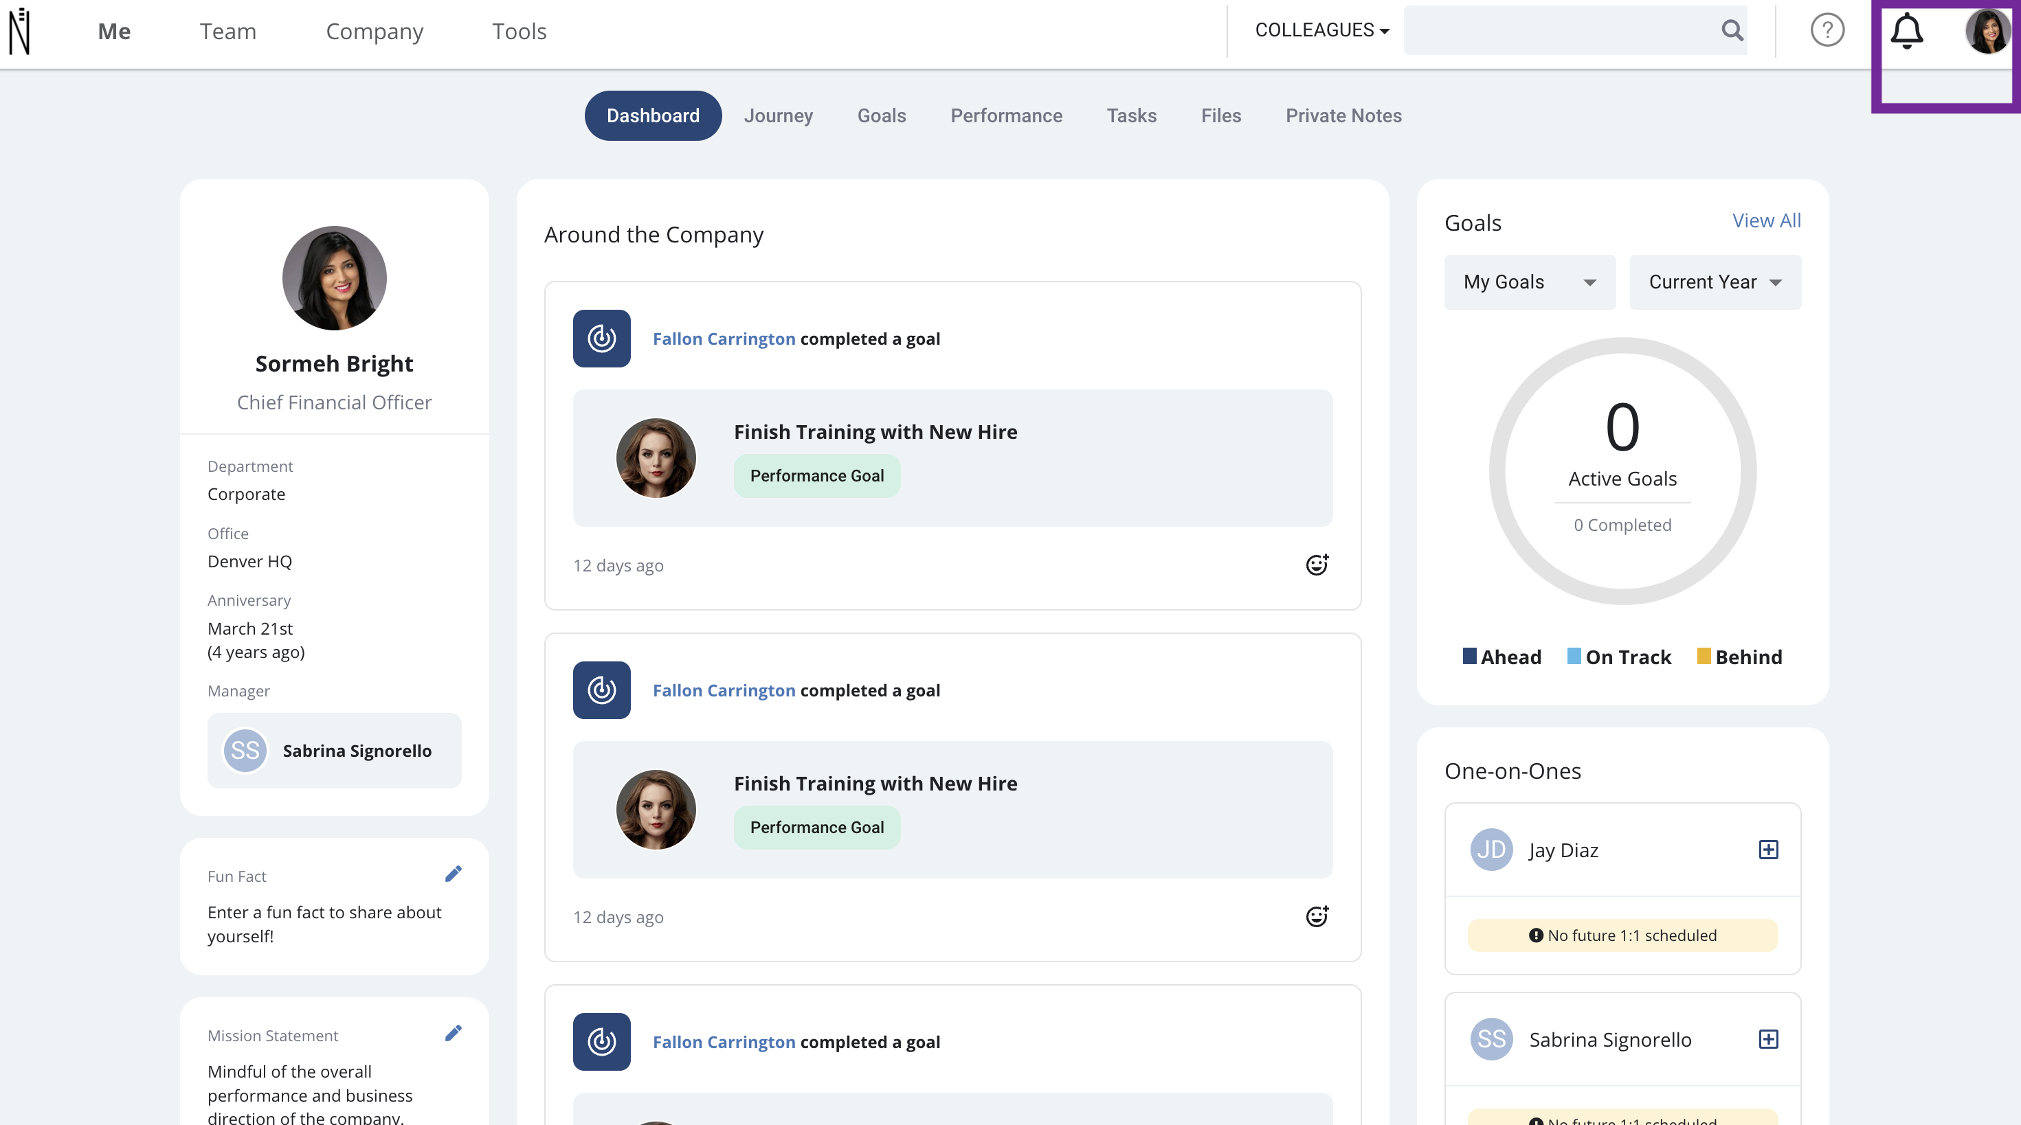The image size is (2021, 1125).
Task: Open the Tools menu
Action: (519, 32)
